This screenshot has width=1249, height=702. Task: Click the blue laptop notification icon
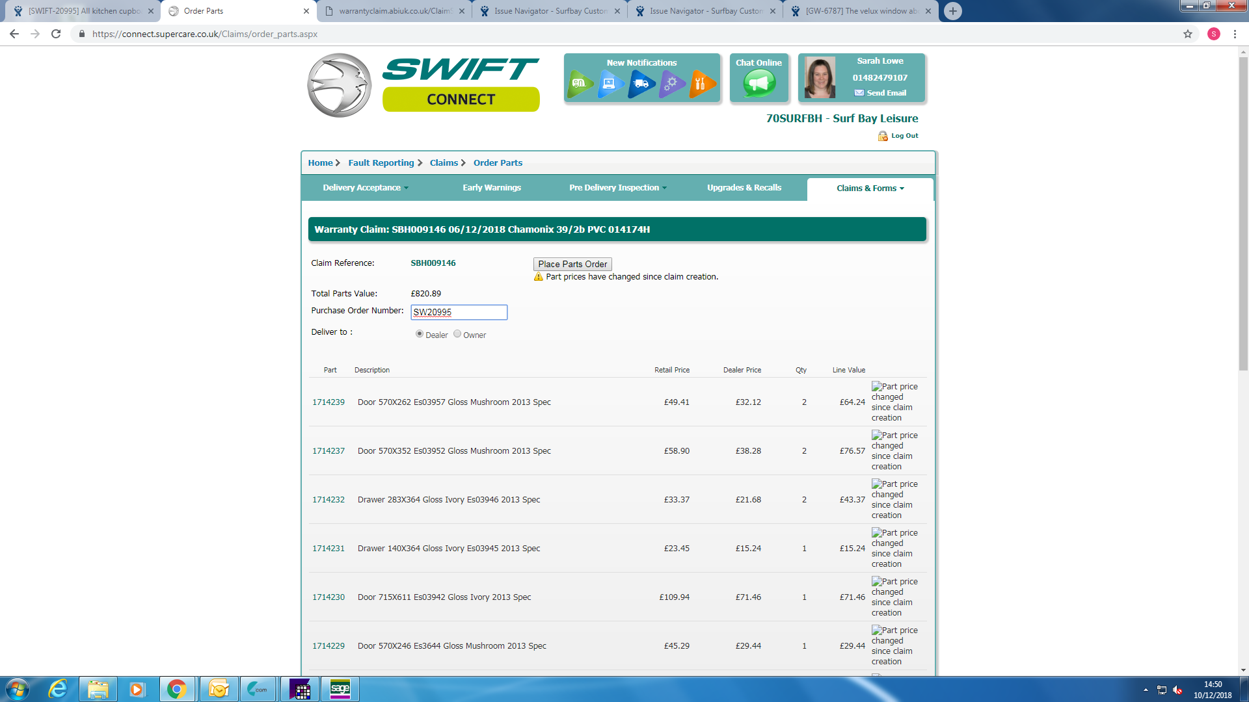610,84
